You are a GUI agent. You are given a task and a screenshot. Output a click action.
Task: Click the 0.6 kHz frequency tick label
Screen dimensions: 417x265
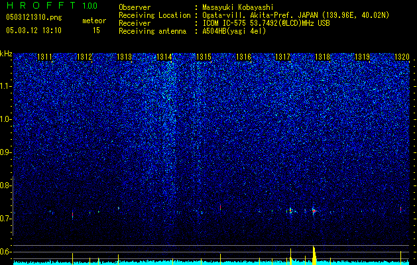click(x=6, y=252)
